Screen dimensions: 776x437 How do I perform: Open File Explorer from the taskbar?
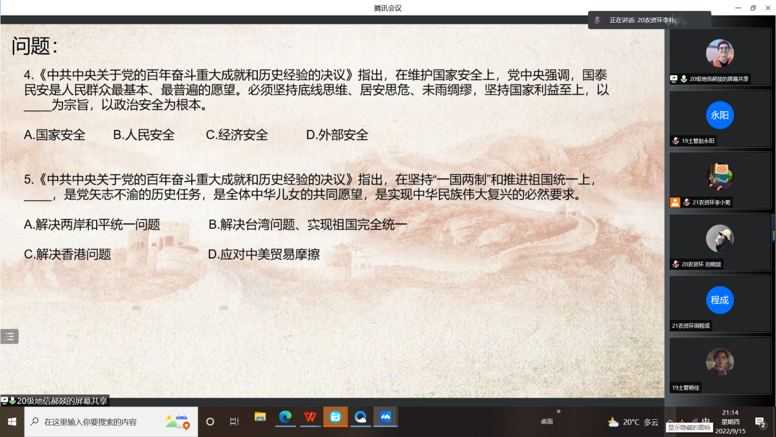[x=260, y=417]
